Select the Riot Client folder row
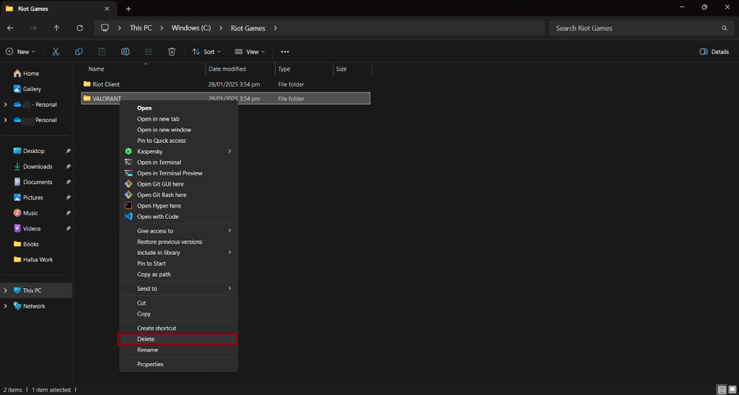 click(225, 84)
